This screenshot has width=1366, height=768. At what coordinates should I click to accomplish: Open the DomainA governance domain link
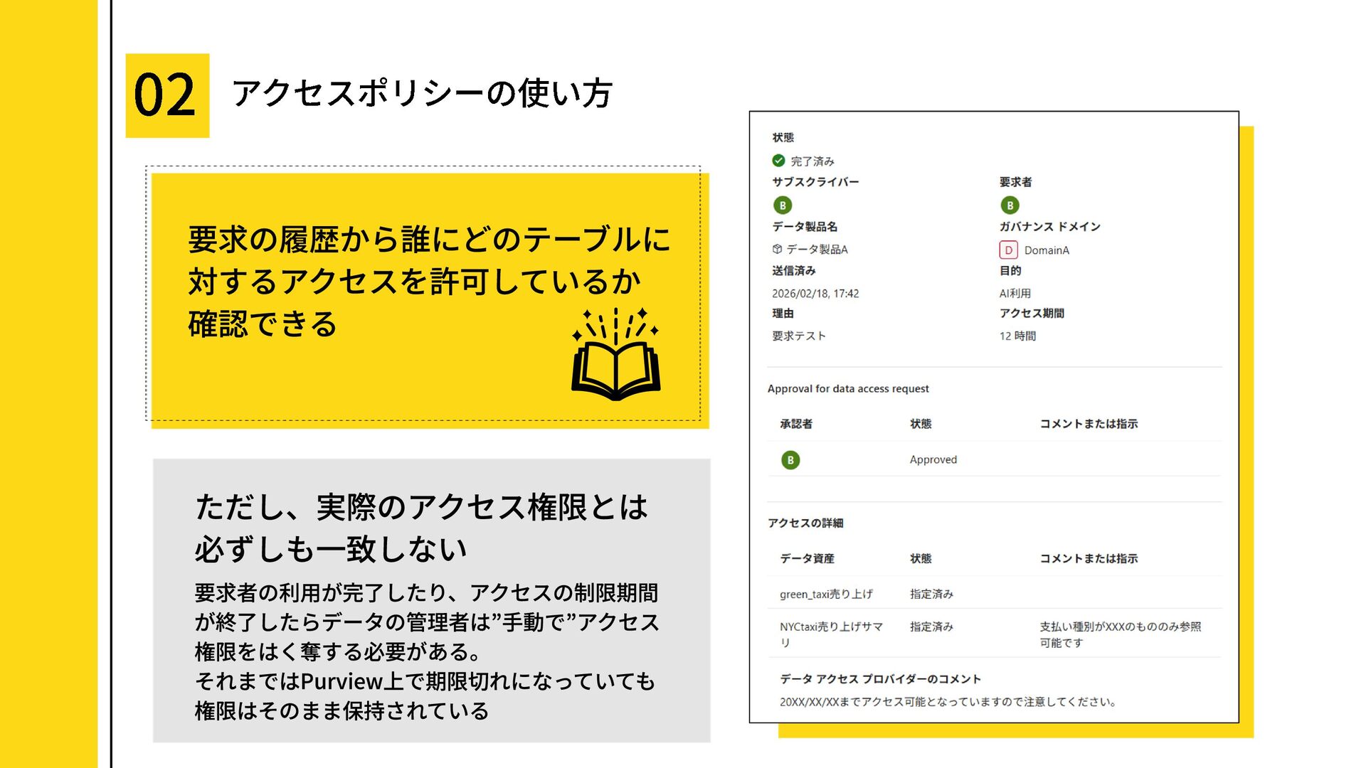coord(1046,250)
